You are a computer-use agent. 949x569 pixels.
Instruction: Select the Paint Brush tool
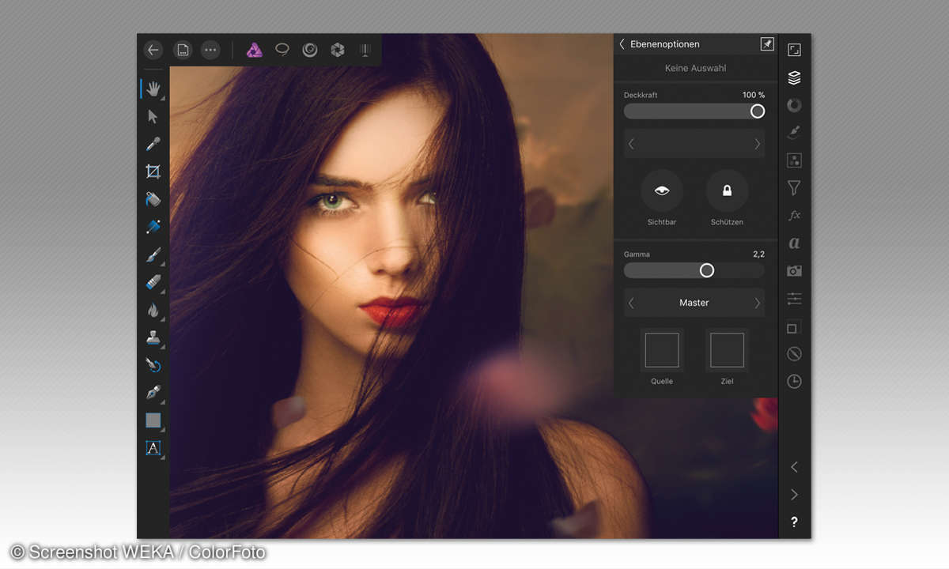153,254
